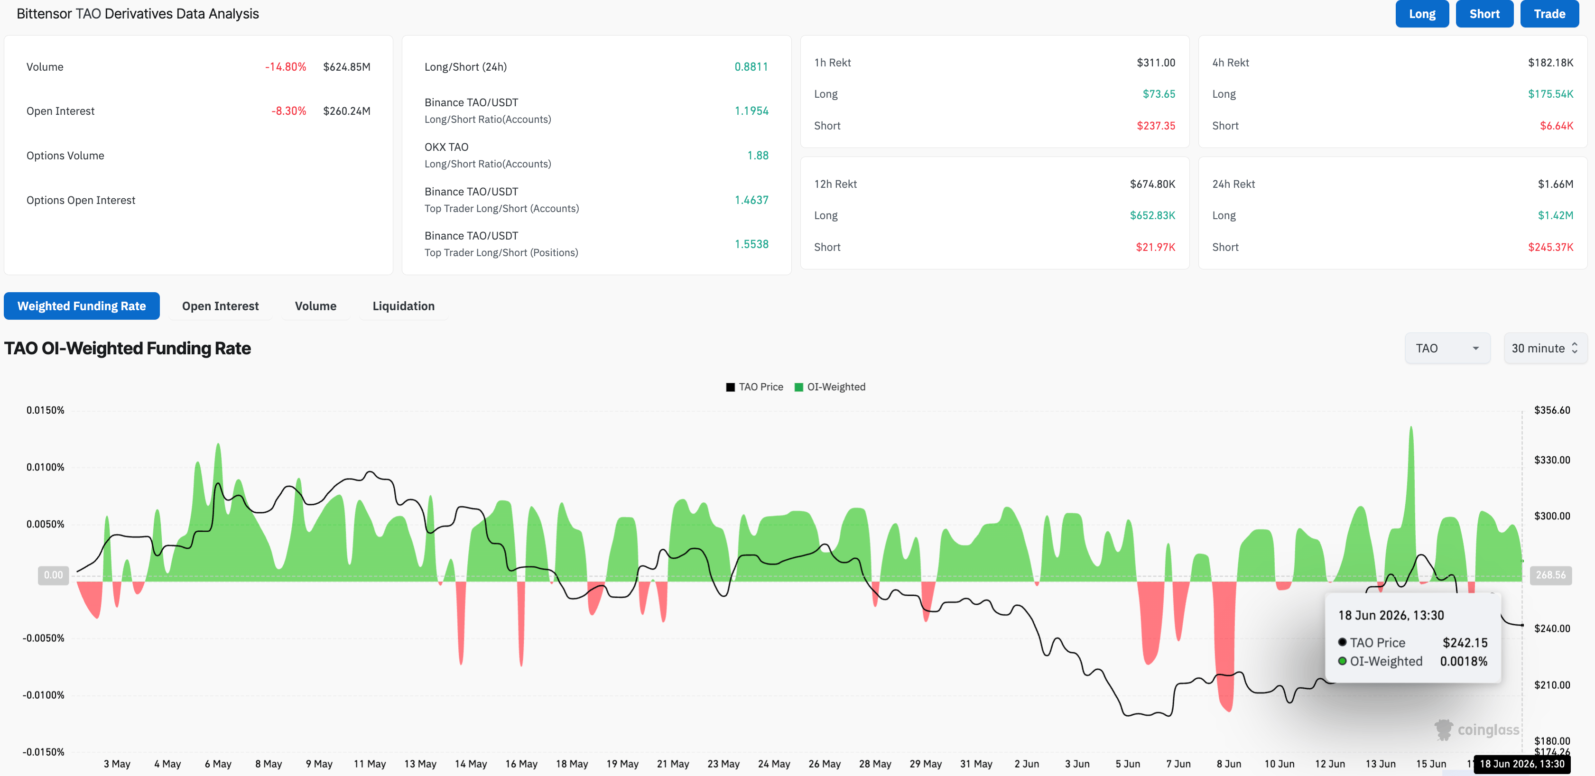Expand the TAO symbol dropdown
The height and width of the screenshot is (776, 1595).
(1447, 348)
